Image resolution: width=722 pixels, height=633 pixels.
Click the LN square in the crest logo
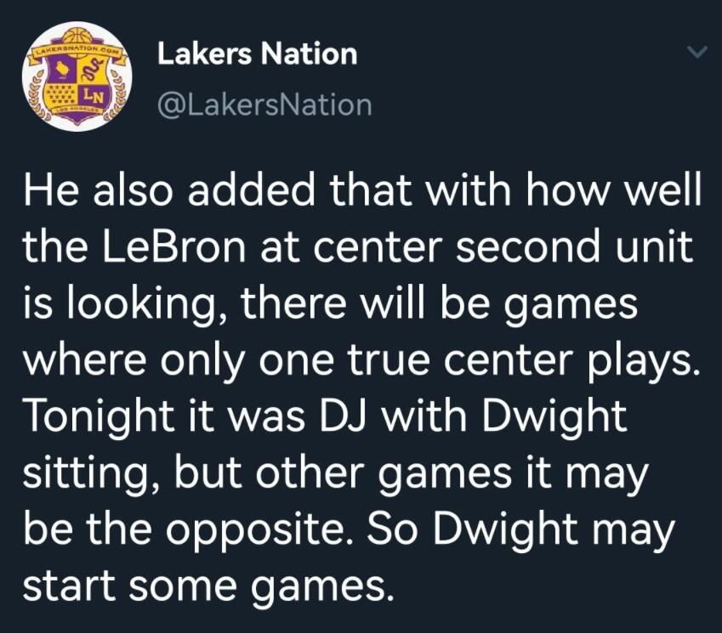pos(93,96)
